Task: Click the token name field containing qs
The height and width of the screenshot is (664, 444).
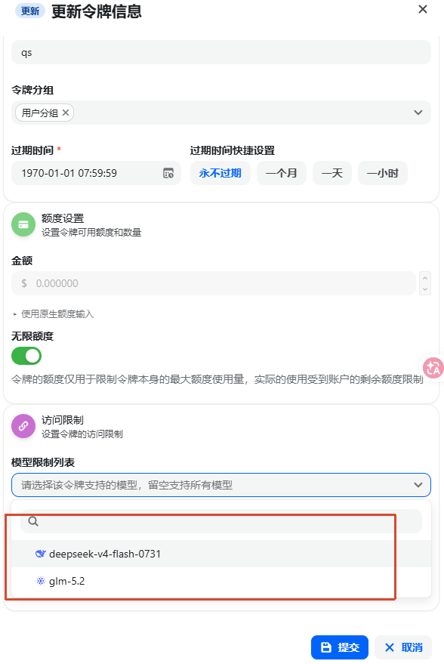Action: (221, 53)
